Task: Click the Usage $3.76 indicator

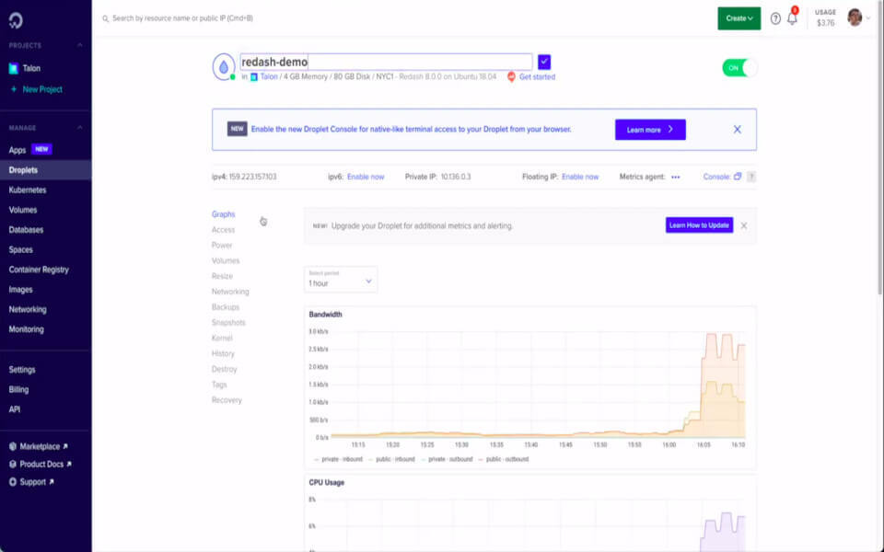Action: [x=825, y=18]
